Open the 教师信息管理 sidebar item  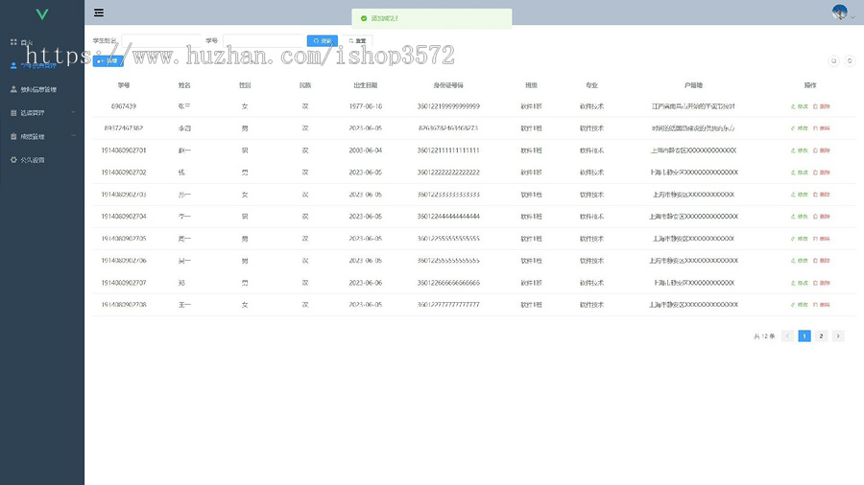(x=42, y=89)
